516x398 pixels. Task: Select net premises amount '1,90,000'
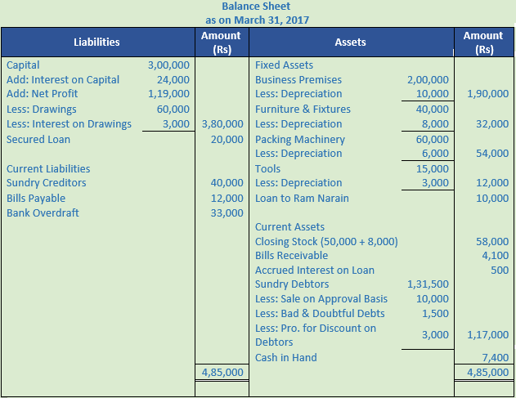(488, 94)
